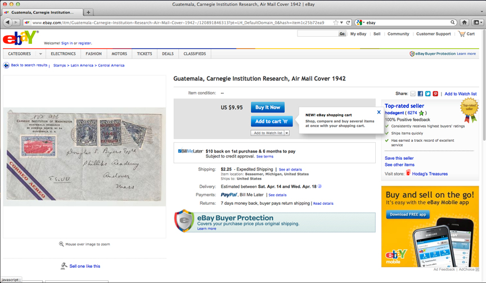The image size is (486, 283).
Task: Share item via email envelope icon
Action: click(x=413, y=93)
